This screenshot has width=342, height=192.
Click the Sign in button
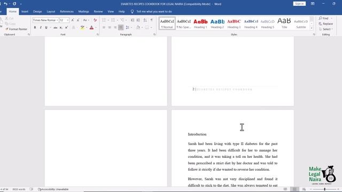click(x=299, y=4)
